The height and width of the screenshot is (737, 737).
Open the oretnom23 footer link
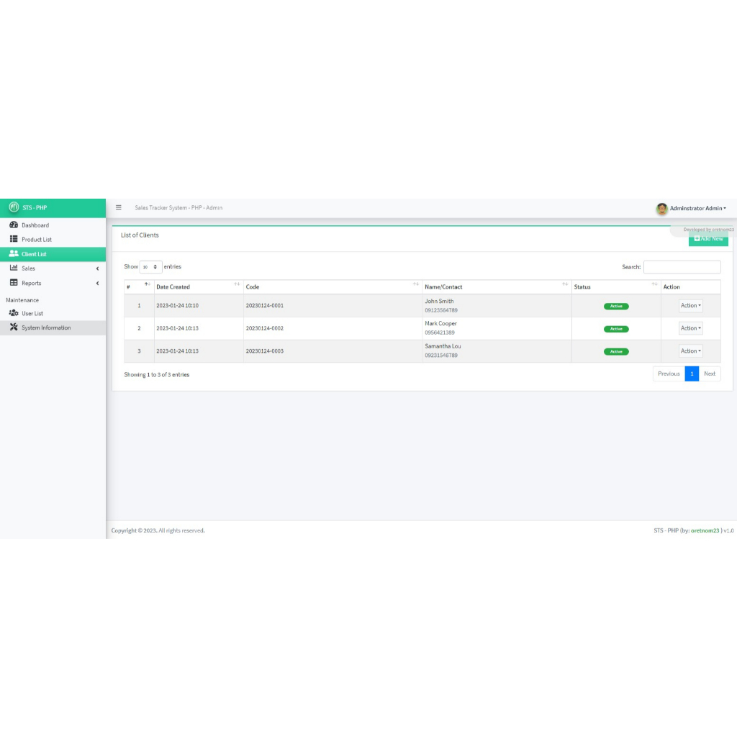pyautogui.click(x=705, y=530)
